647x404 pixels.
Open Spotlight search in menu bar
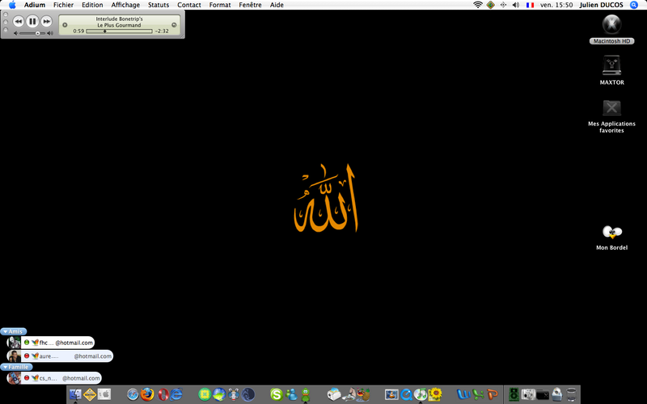tap(634, 5)
